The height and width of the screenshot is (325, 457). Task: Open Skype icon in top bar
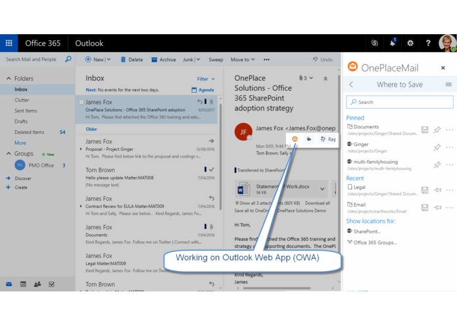375,43
